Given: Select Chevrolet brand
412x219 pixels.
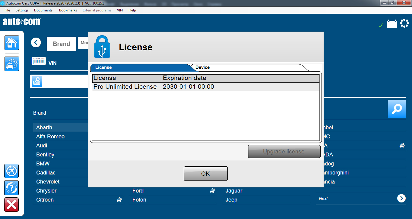Looking at the screenshot, I should (48, 182).
